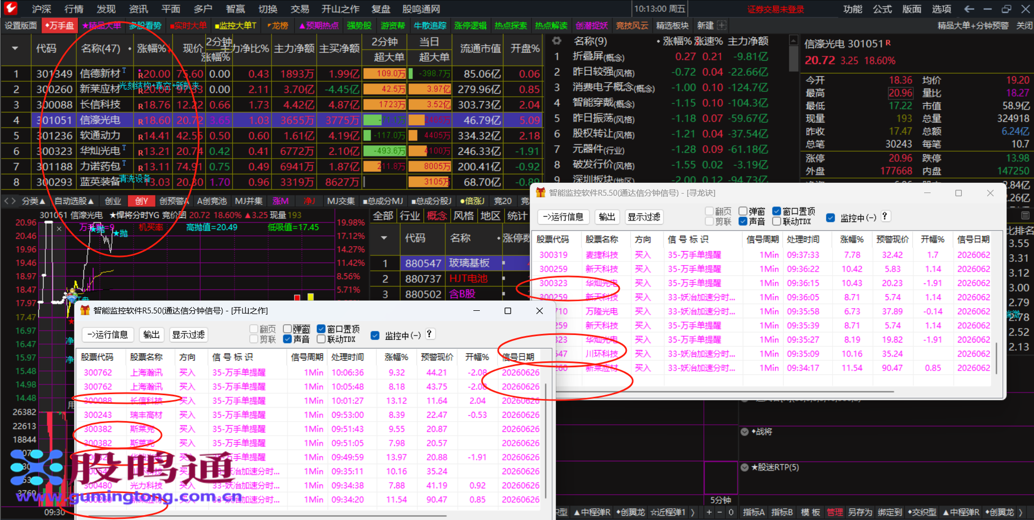Open the 行情 menu

click(74, 9)
